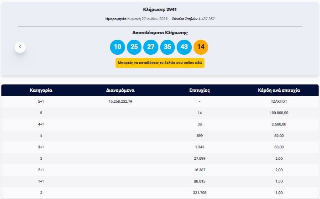Click the blue ball number 35
The height and width of the screenshot is (199, 320).
[x=168, y=47]
